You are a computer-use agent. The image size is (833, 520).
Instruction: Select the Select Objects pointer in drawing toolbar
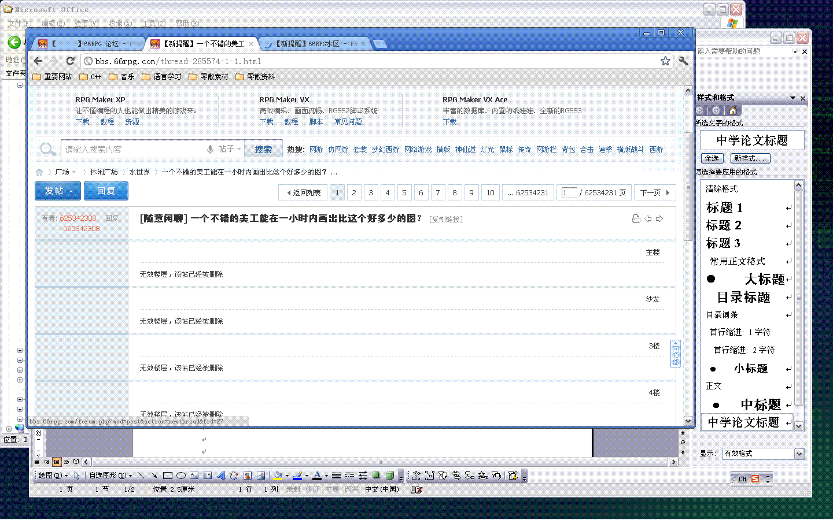tap(76, 476)
